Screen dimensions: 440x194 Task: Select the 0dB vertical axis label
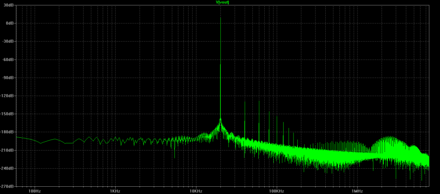tap(10, 23)
